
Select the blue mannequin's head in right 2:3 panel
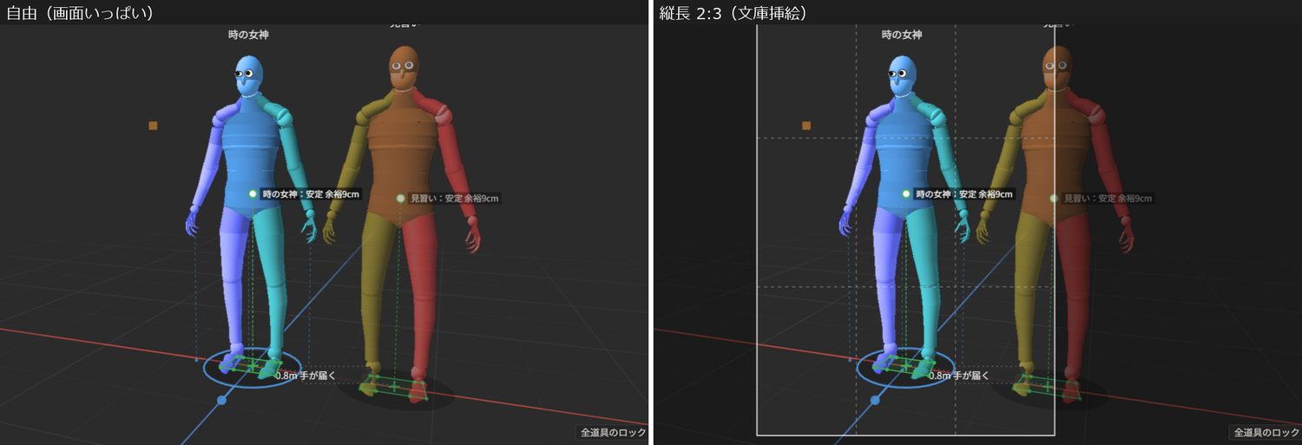tap(901, 75)
